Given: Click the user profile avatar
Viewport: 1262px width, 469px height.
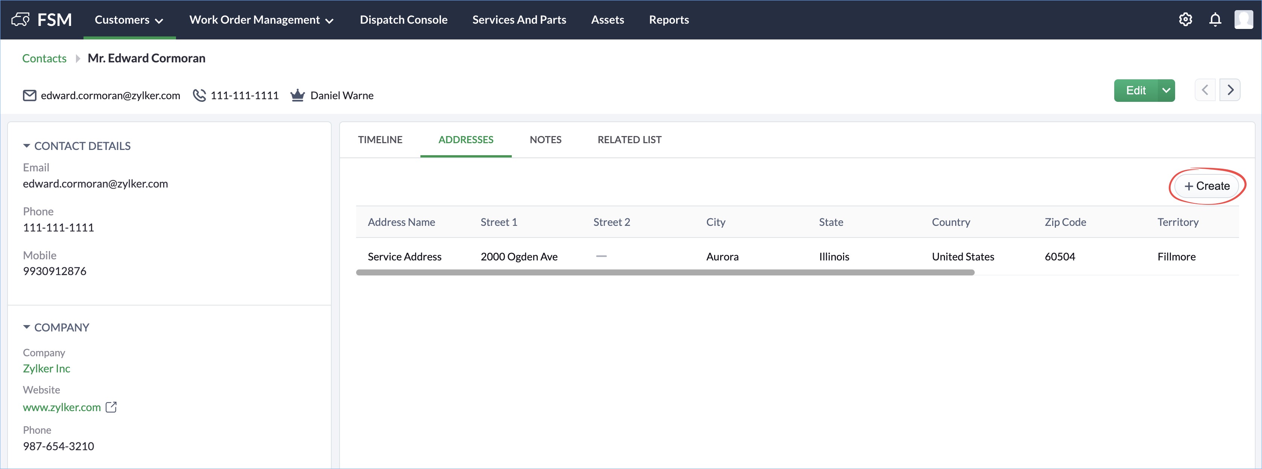Looking at the screenshot, I should click(1243, 20).
